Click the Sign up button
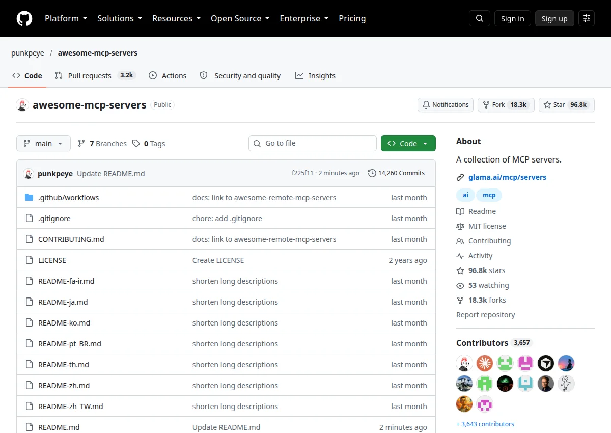Image resolution: width=611 pixels, height=433 pixels. click(554, 18)
